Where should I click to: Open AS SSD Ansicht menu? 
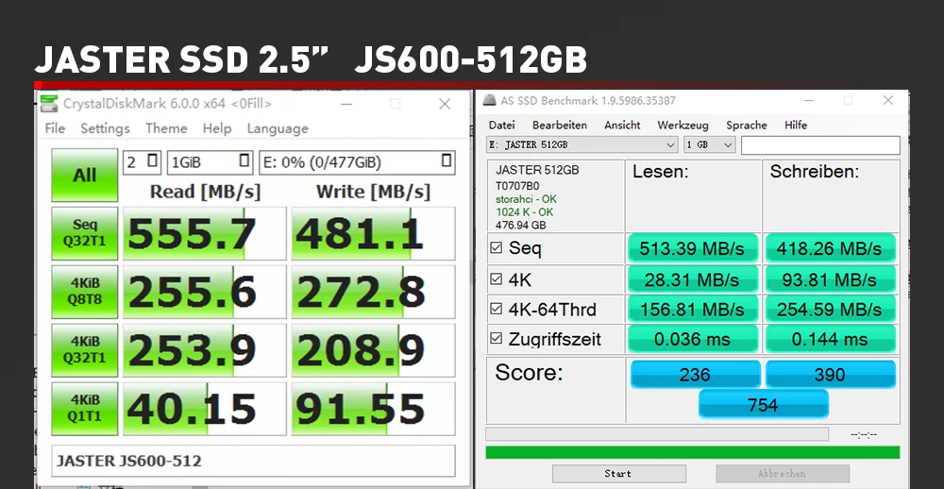(622, 126)
